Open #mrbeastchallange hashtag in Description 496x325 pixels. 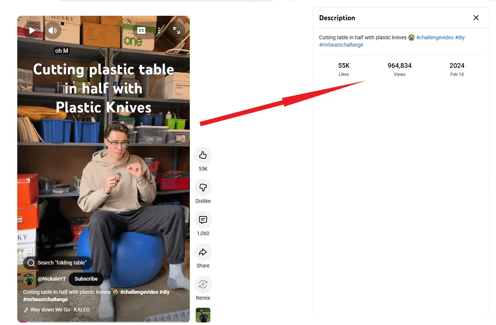click(341, 45)
